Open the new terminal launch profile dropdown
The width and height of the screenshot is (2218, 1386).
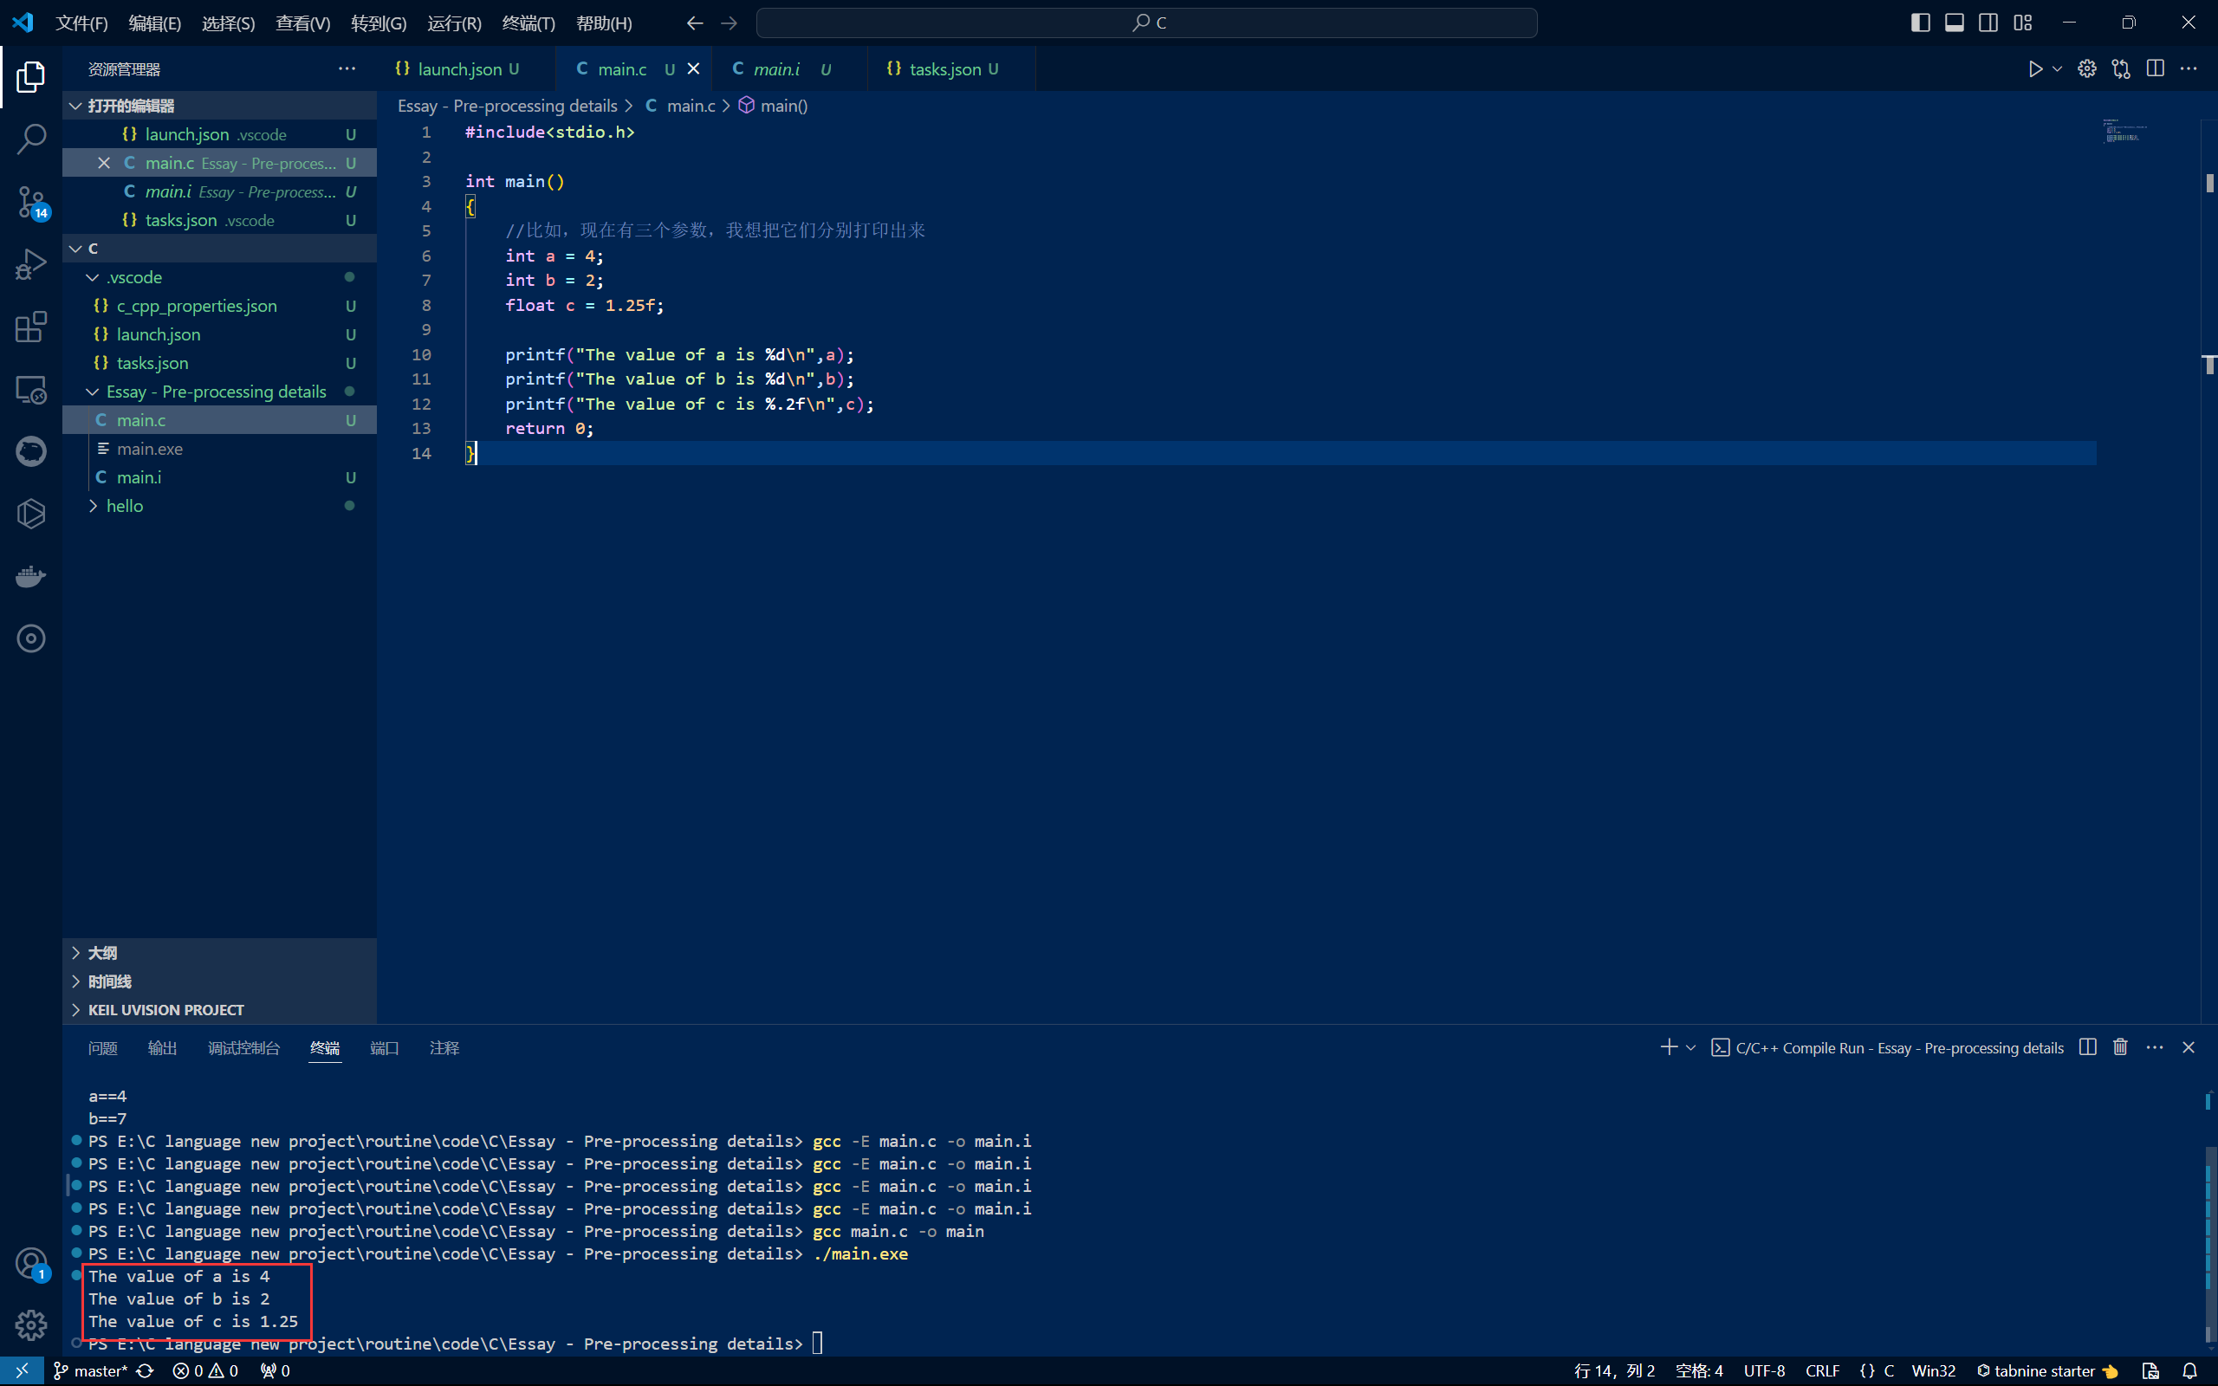[1691, 1046]
